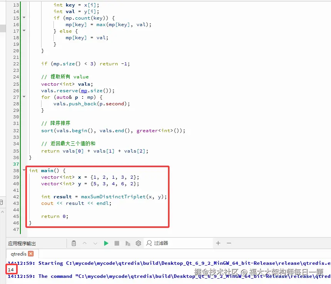Collapse the else block at line 17
Screen dimensions: 331x284
[24, 31]
